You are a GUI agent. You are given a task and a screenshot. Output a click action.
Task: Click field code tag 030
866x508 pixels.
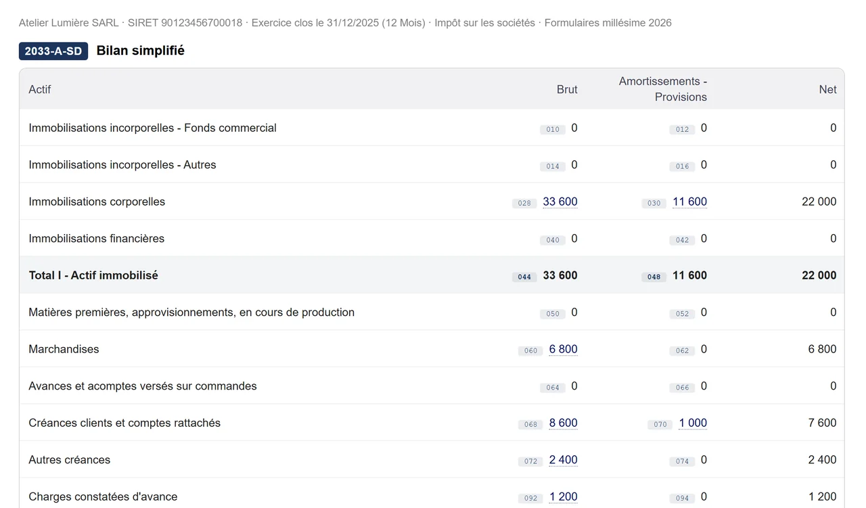[654, 203]
